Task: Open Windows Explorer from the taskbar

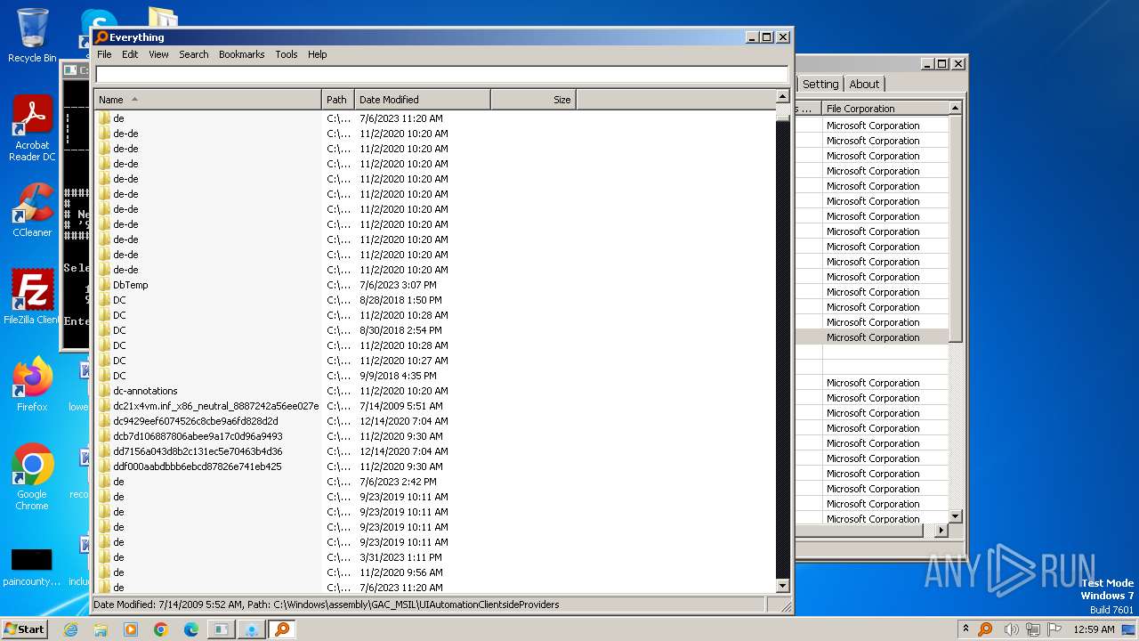Action: coord(101,629)
